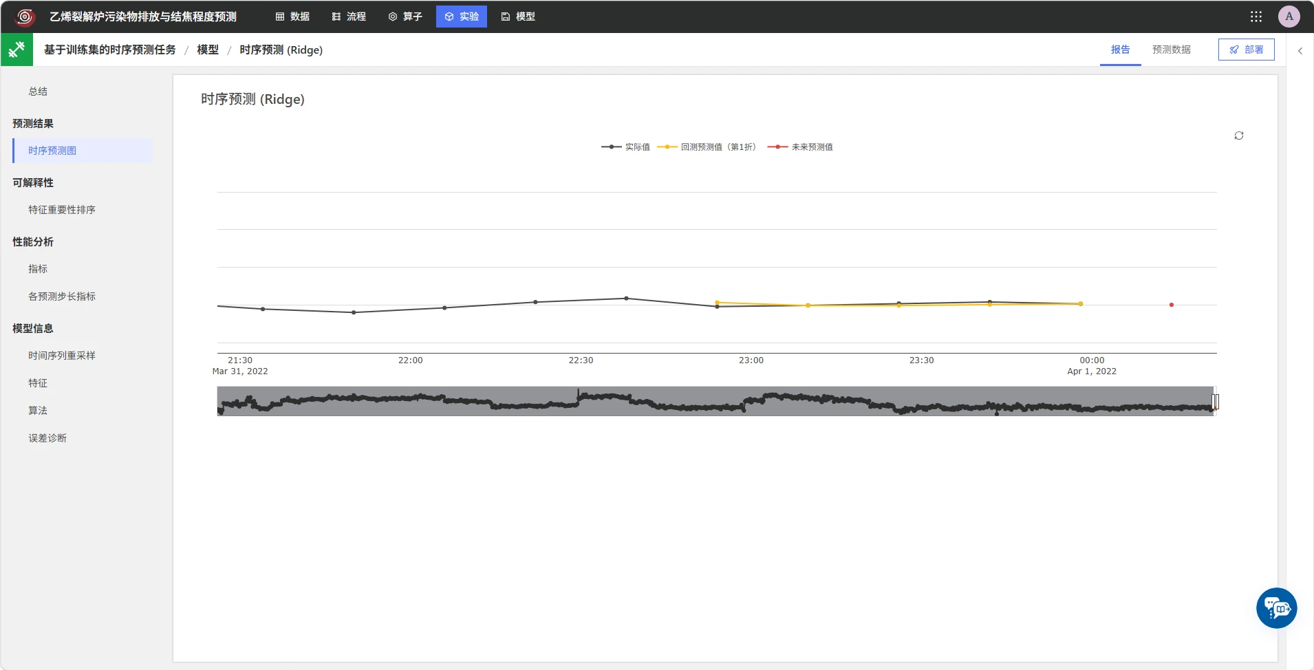This screenshot has width=1314, height=670.
Task: Click inside the range slider overview strip
Action: pos(715,401)
